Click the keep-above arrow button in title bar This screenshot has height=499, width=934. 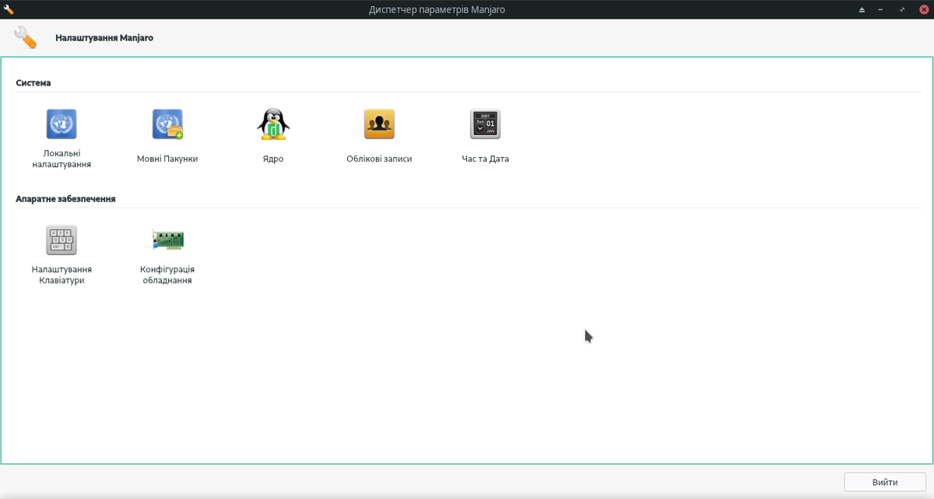coord(862,9)
